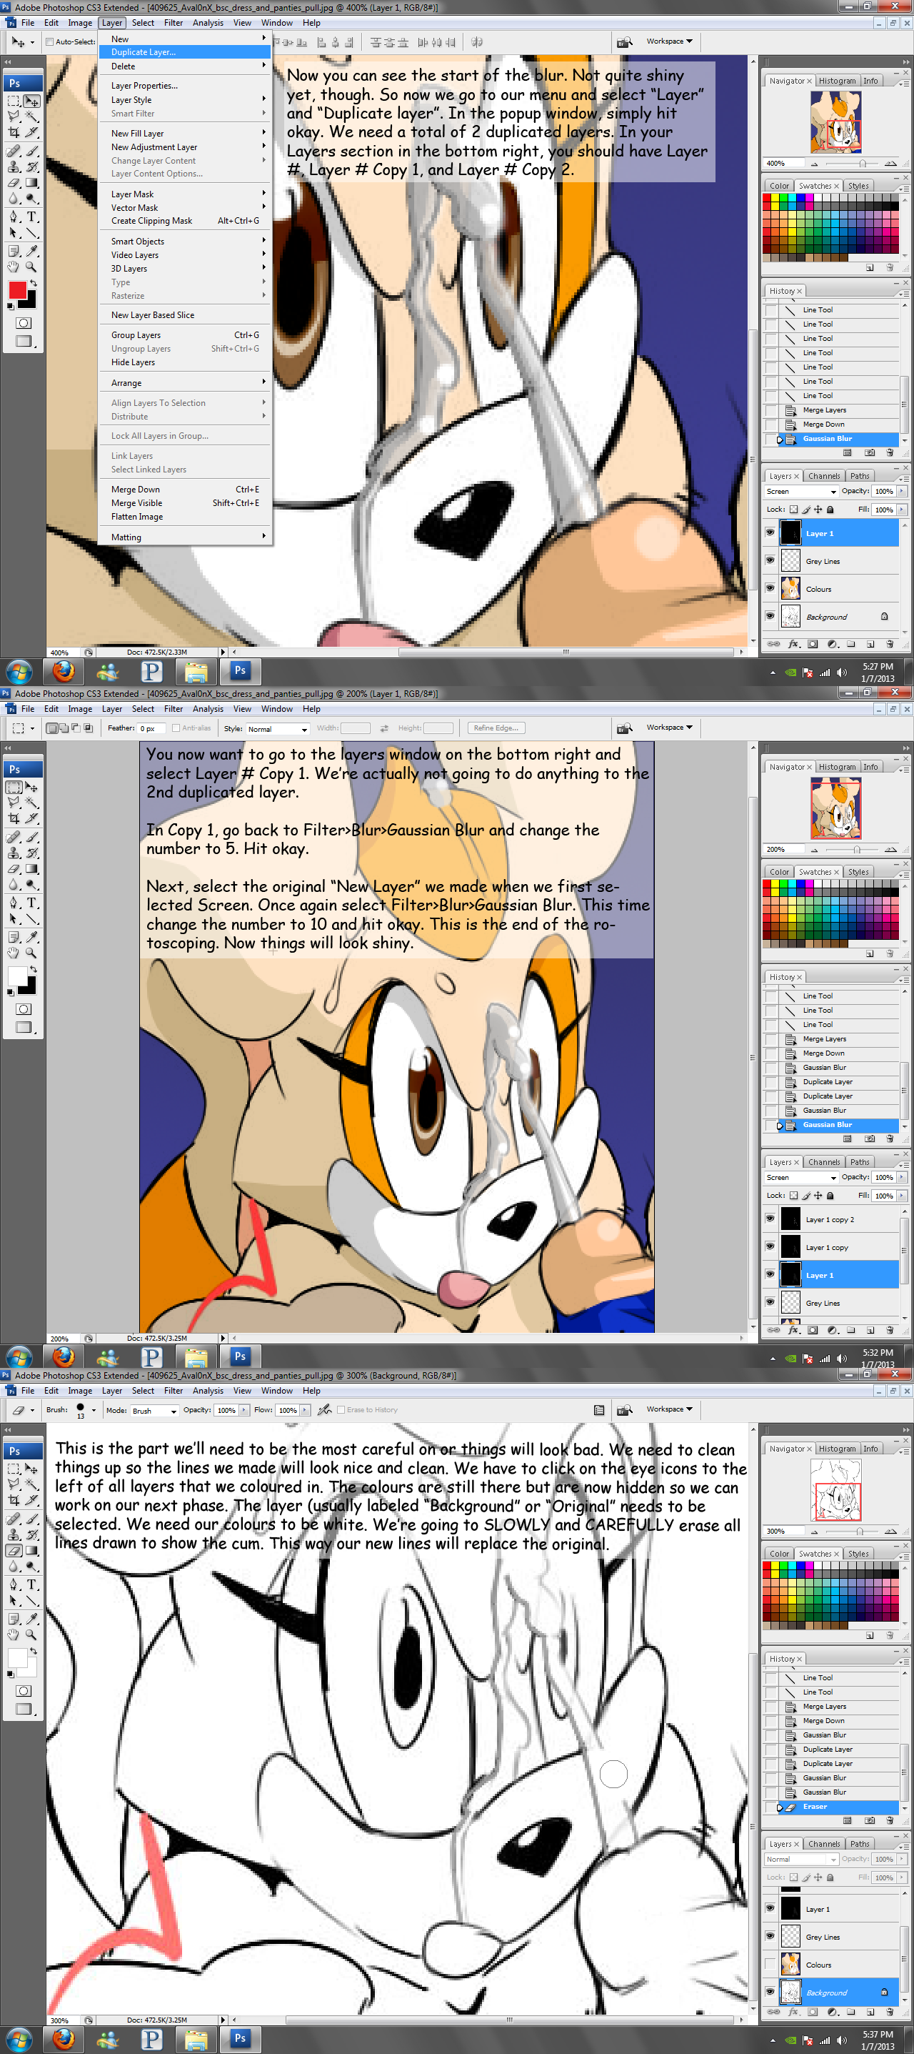Screen dimensions: 914x2054
Task: Click the Photoshop taskbar button beside the 5:32 PM clock
Action: (x=240, y=1356)
